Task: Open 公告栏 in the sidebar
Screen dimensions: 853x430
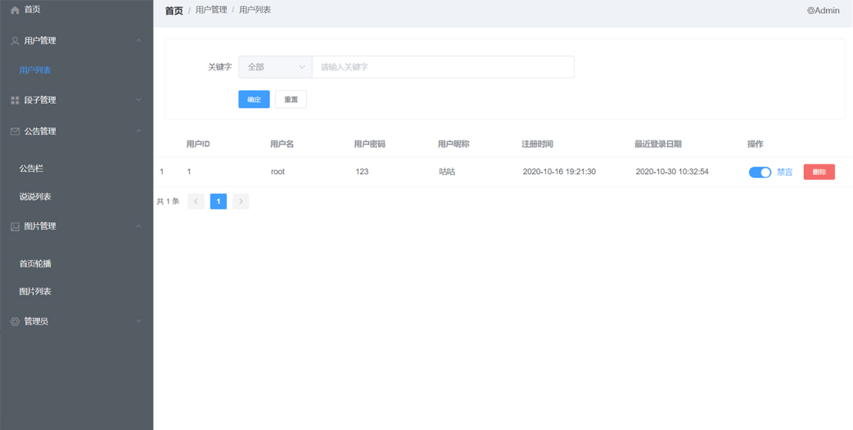Action: [x=31, y=168]
